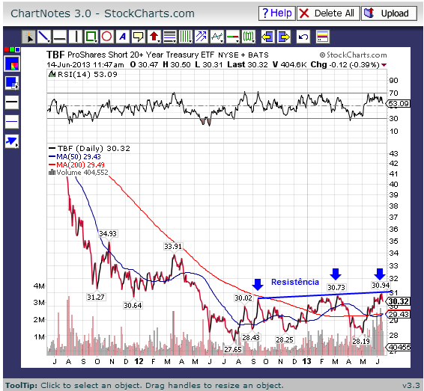424x391 pixels.
Task: Click the Delete All button
Action: point(328,13)
